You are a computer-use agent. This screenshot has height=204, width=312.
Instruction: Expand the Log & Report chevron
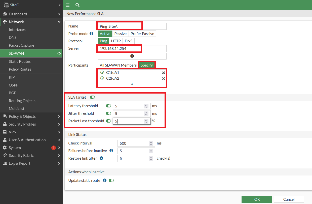click(59, 163)
